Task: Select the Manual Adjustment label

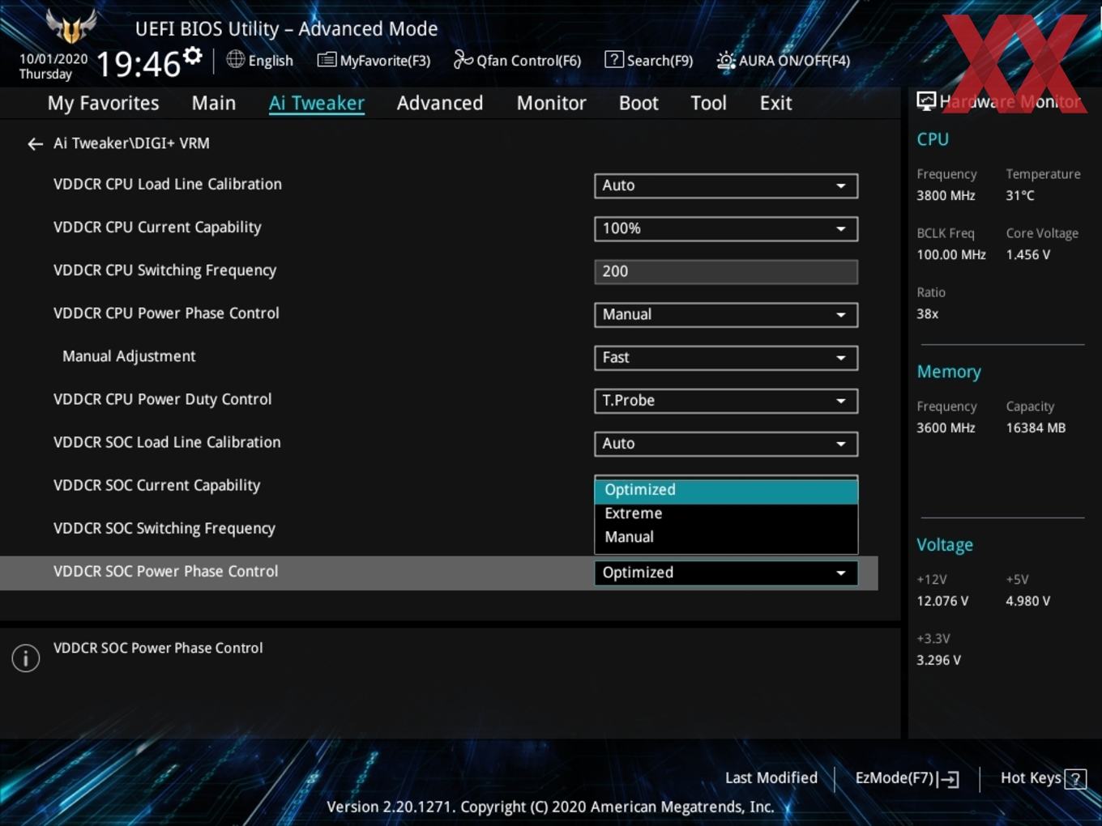Action: coord(129,356)
